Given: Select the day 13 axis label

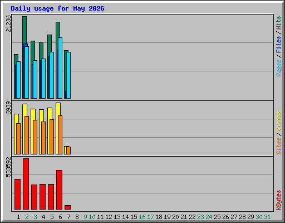Looking at the screenshot, I should (117, 217).
